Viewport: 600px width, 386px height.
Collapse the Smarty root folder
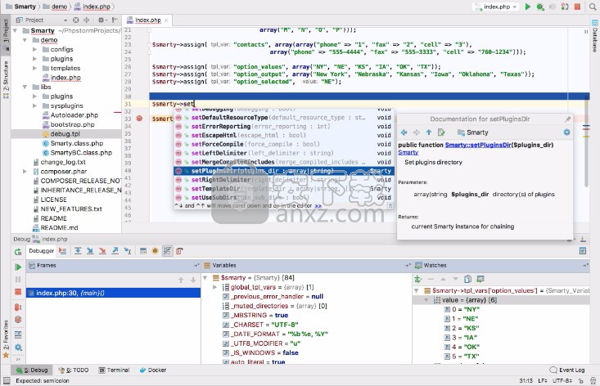[x=16, y=30]
